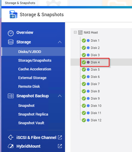Select Remote Disk in sidebar

click(x=29, y=86)
